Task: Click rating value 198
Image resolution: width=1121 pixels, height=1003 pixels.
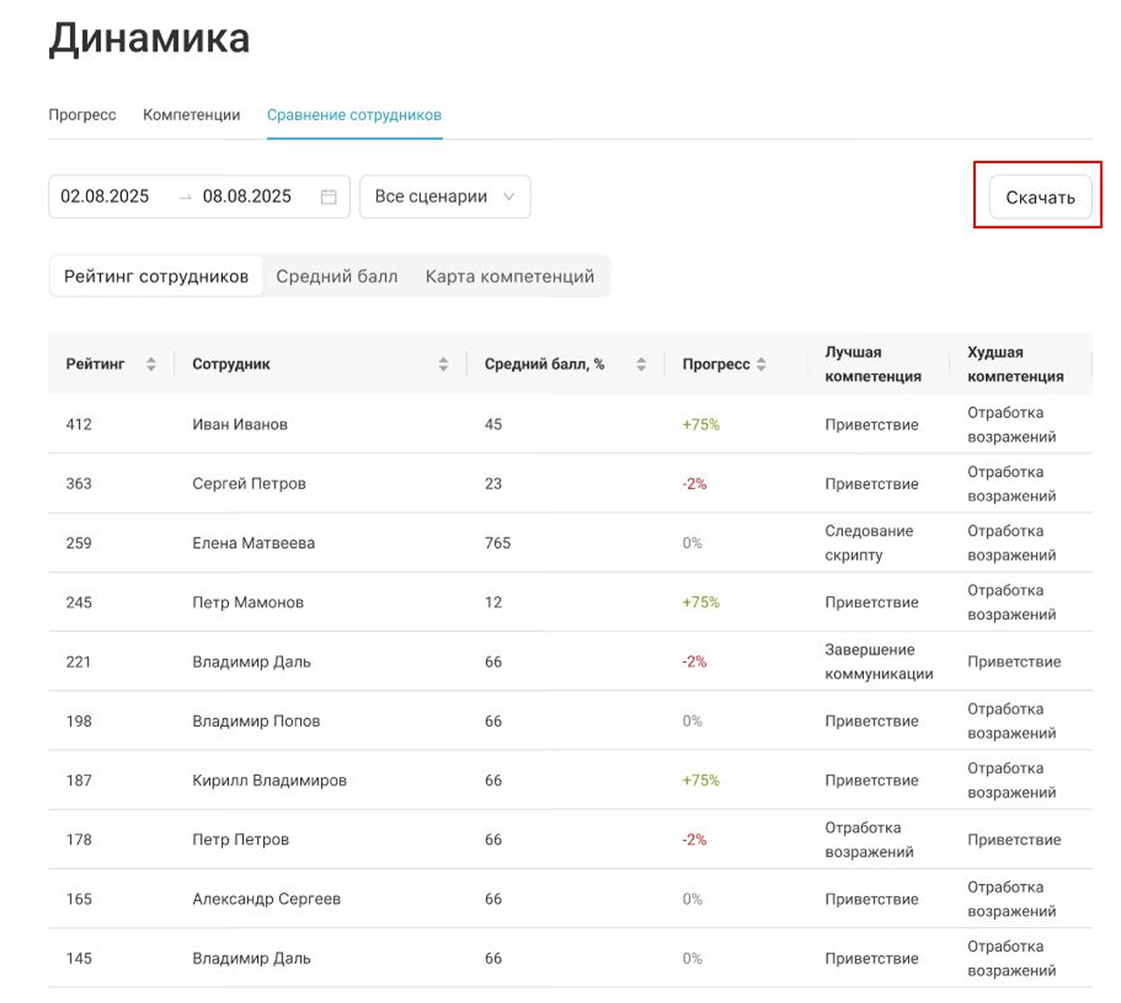Action: point(79,721)
